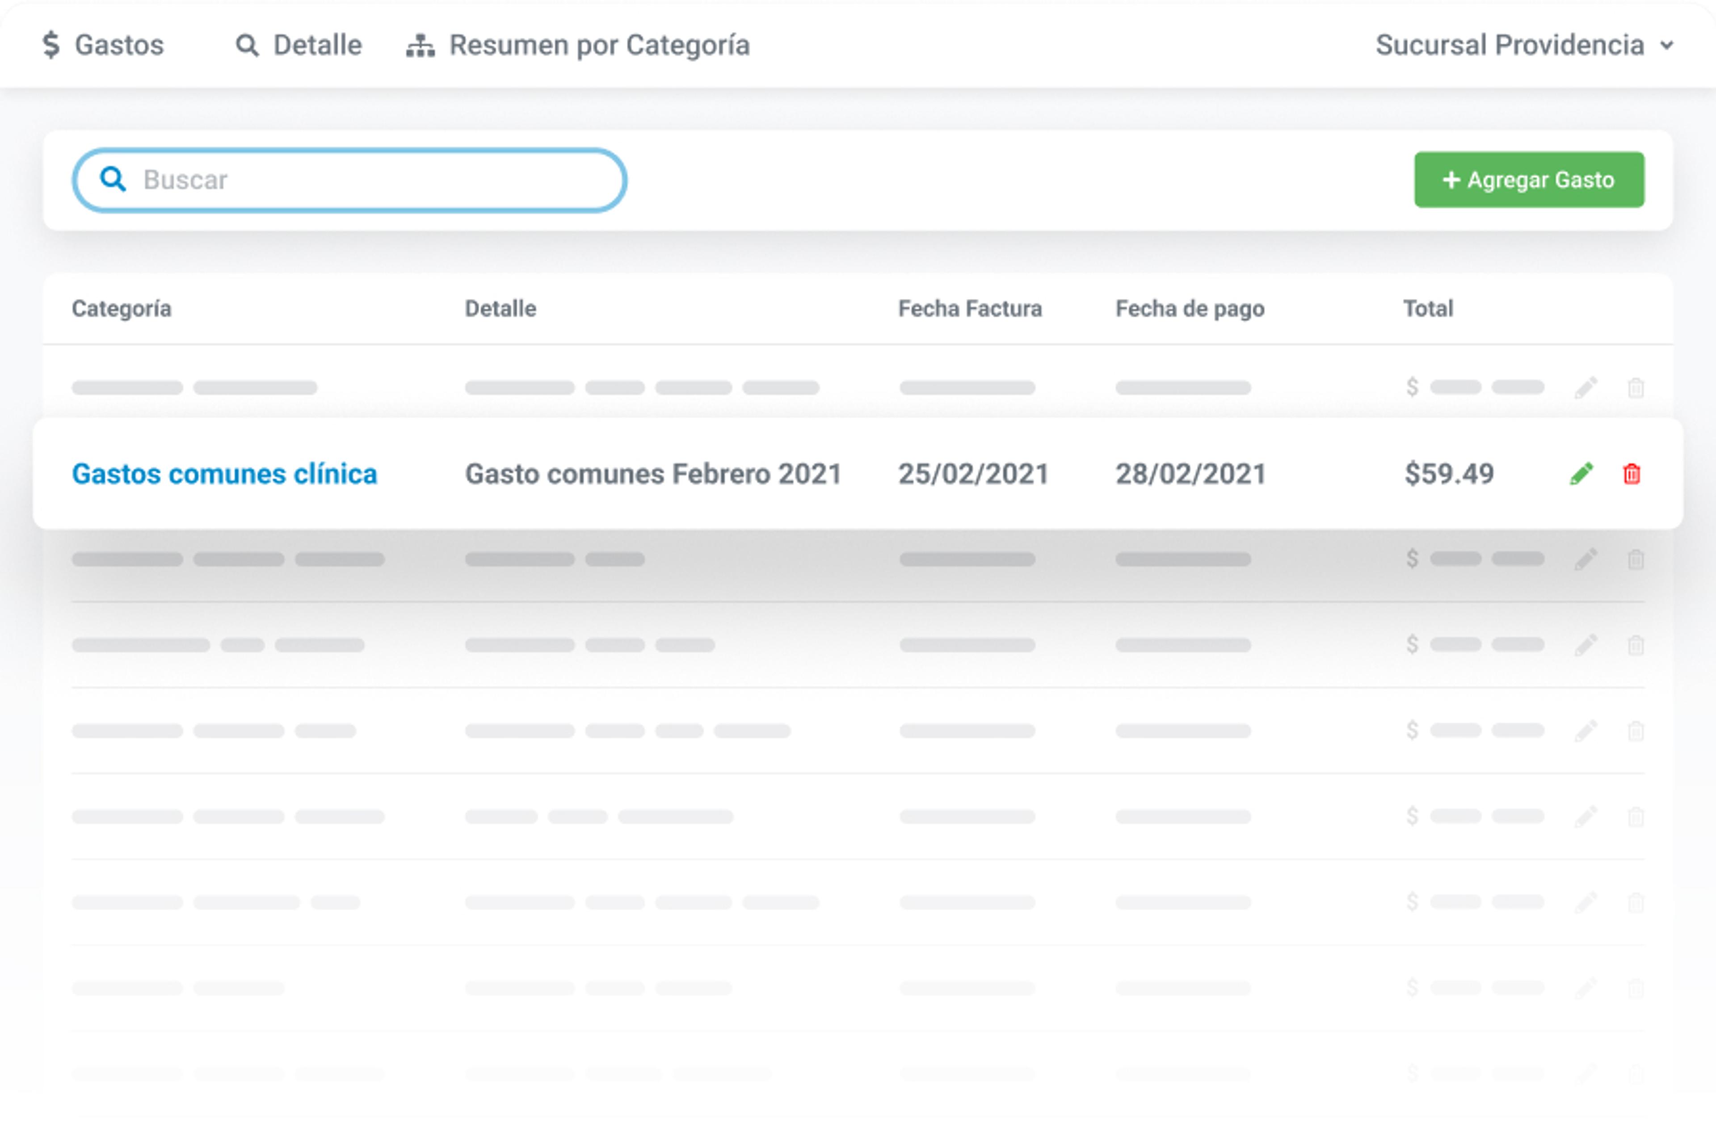
Task: Delete the Gasto comunes Febrero 2021 expense
Action: pyautogui.click(x=1632, y=474)
